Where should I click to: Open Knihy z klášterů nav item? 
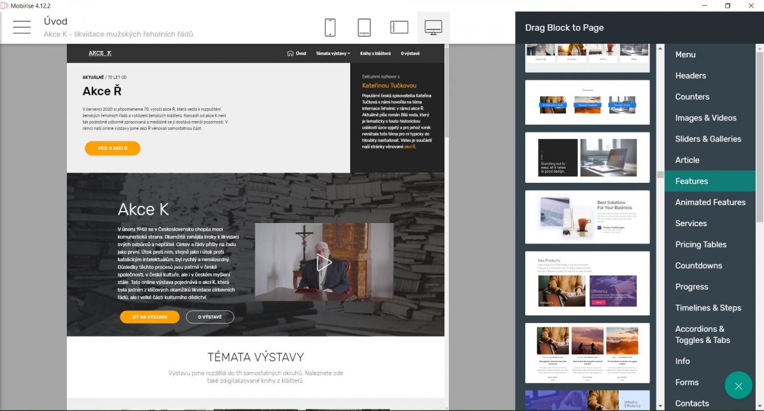coord(375,54)
